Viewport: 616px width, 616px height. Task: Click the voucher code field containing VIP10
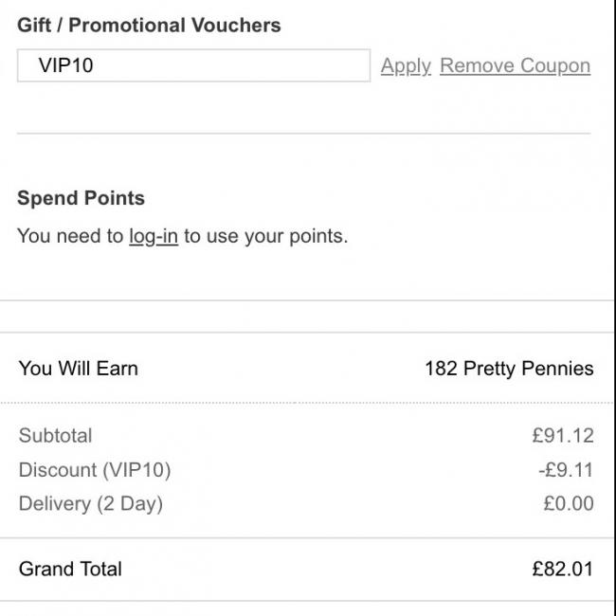tap(193, 65)
